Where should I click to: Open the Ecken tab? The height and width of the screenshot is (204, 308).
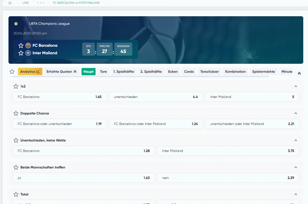[173, 71]
